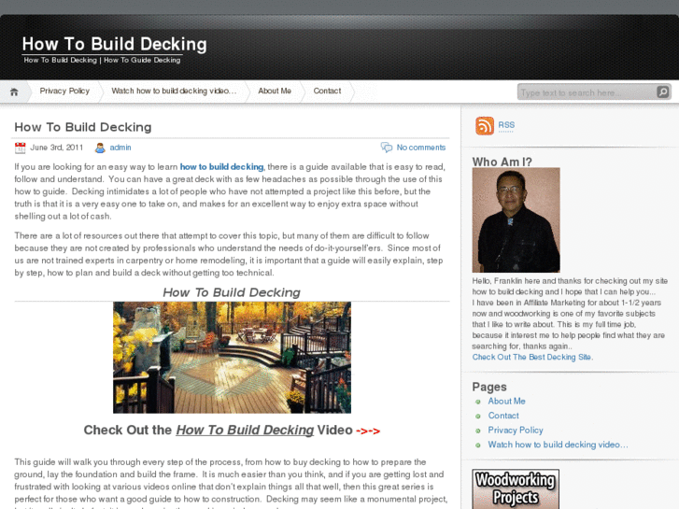Image resolution: width=679 pixels, height=509 pixels.
Task: Open Check Out The Best Decking Site link
Action: 531,357
